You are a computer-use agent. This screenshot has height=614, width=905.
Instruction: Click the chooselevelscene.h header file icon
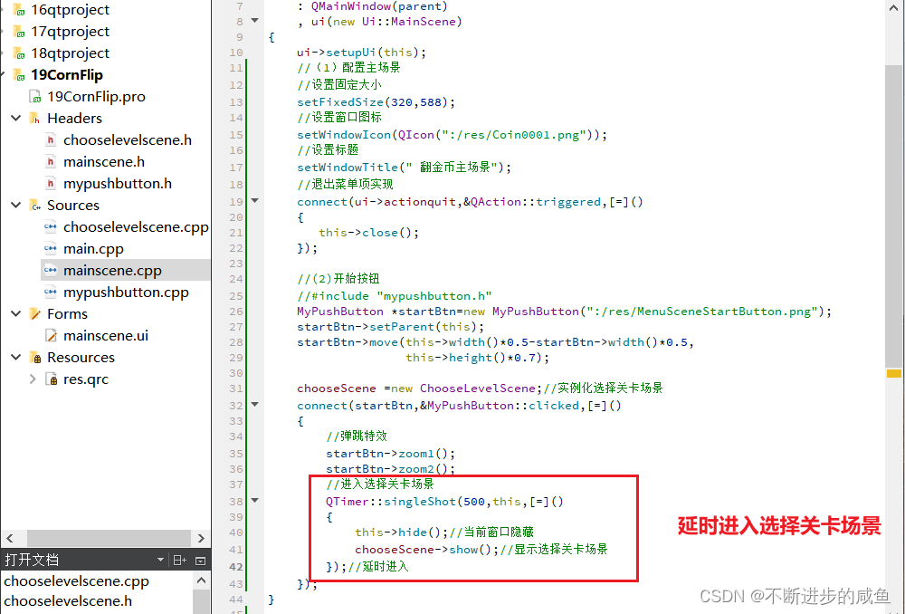(51, 140)
